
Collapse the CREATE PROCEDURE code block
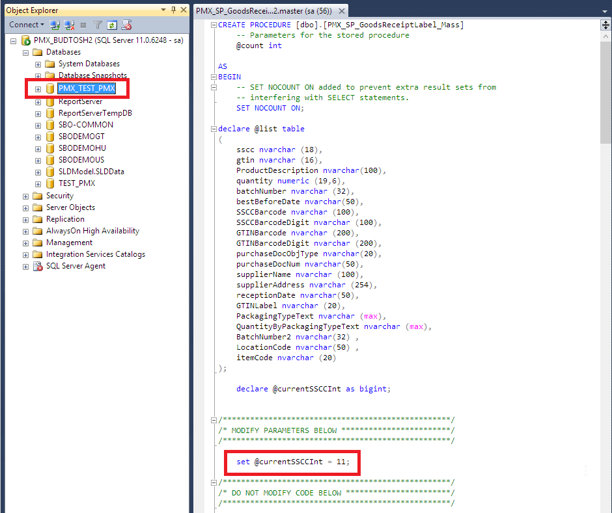(x=214, y=25)
